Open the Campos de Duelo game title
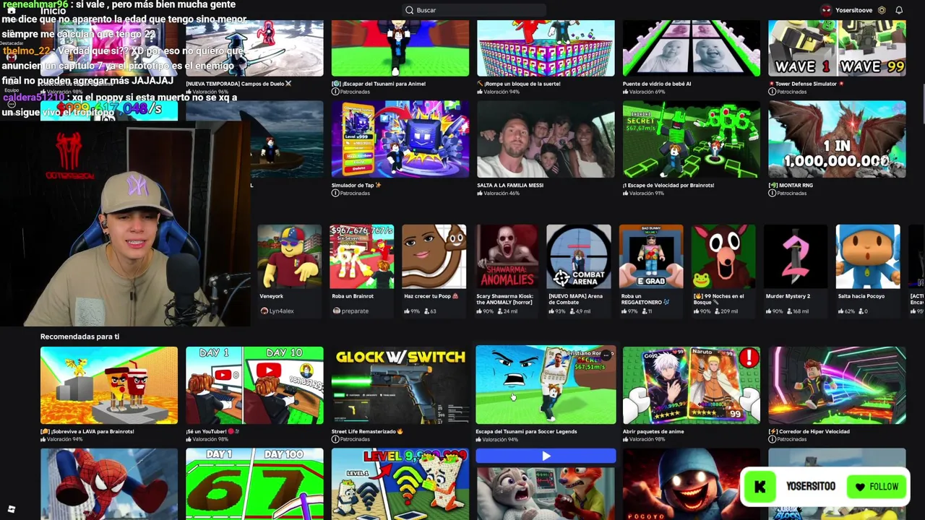This screenshot has width=925, height=520. pyautogui.click(x=238, y=84)
